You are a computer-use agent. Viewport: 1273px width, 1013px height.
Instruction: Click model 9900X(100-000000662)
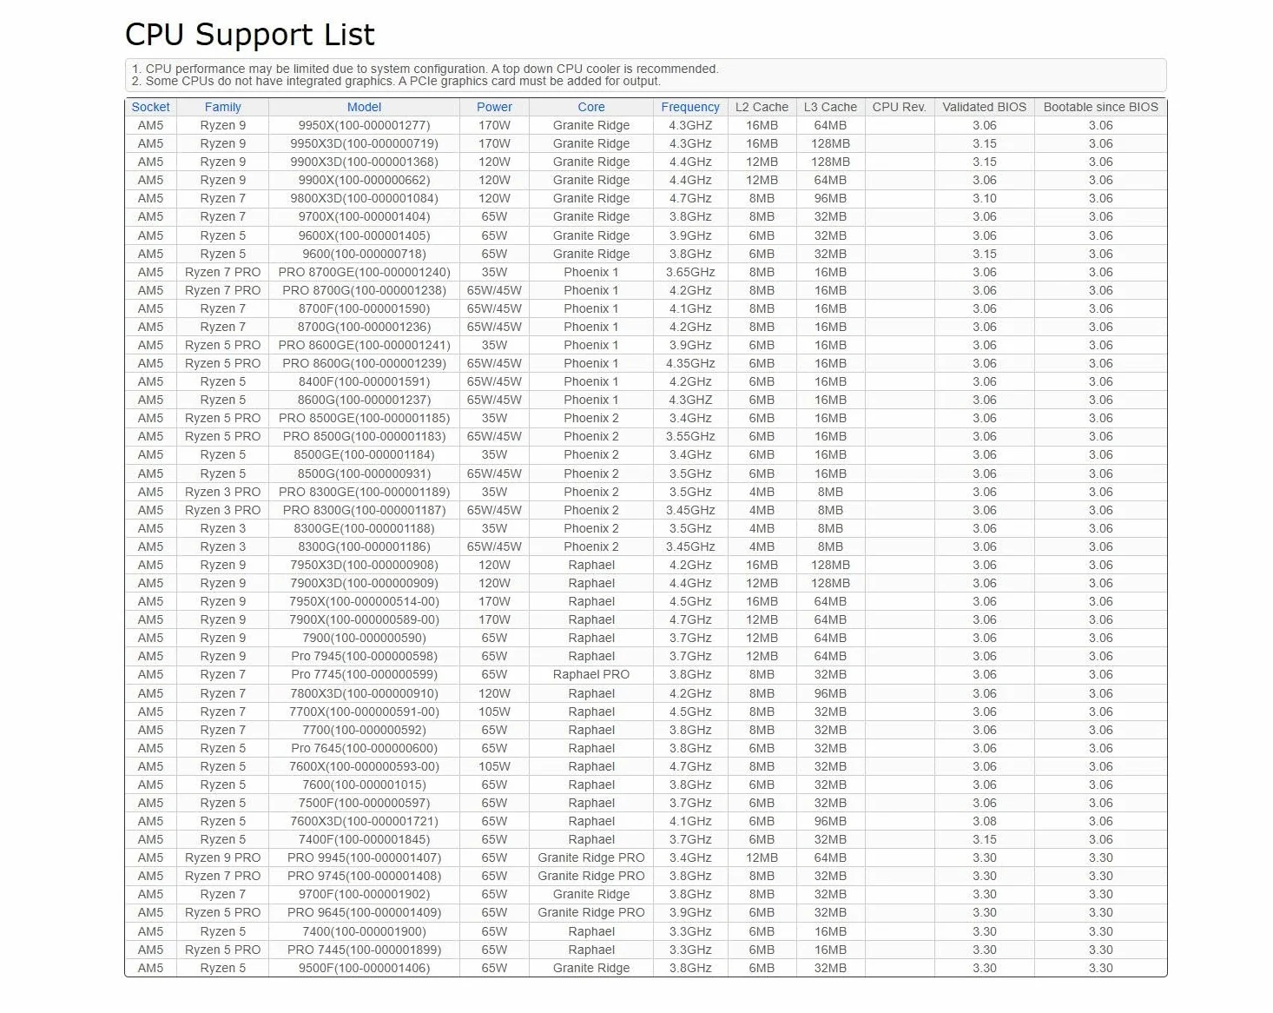[x=364, y=180]
